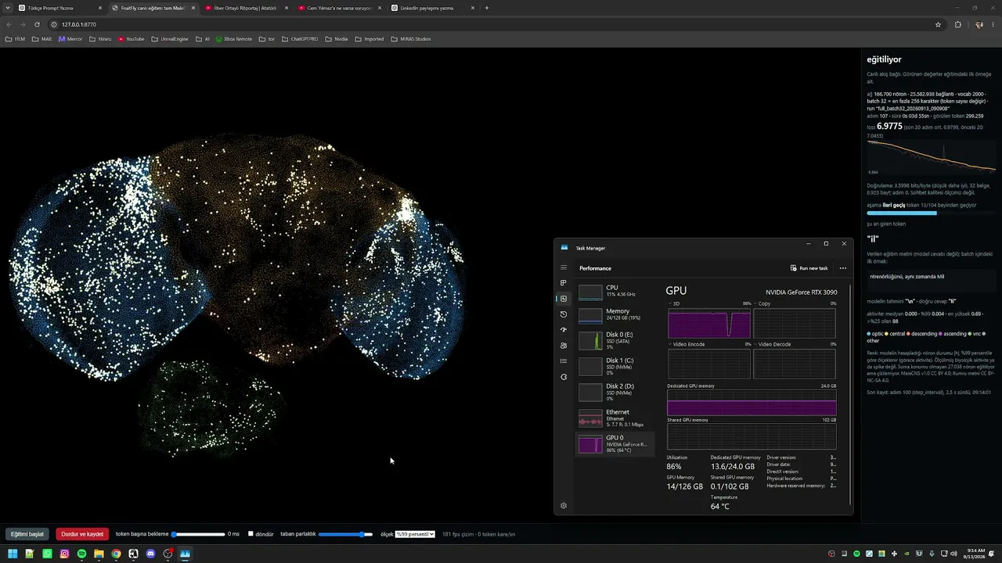
Task: Toggle the döndür checkbox
Action: pyautogui.click(x=250, y=534)
